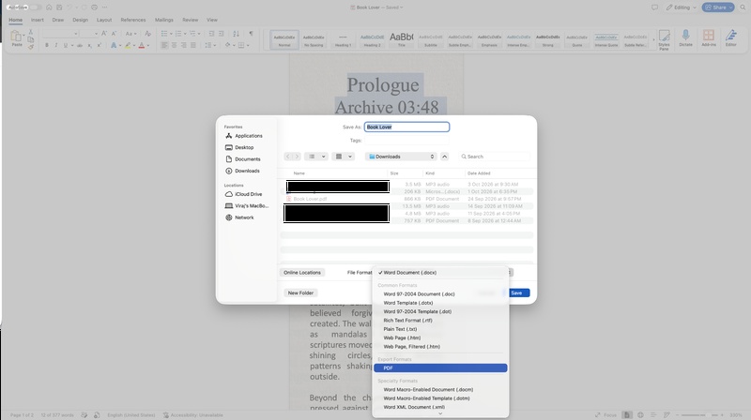The width and height of the screenshot is (751, 420).
Task: Click the show paragraph marks icon
Action: coord(251,34)
